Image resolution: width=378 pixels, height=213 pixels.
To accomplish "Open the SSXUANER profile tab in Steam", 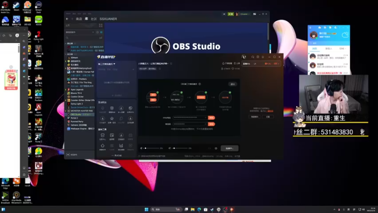I will (x=108, y=19).
